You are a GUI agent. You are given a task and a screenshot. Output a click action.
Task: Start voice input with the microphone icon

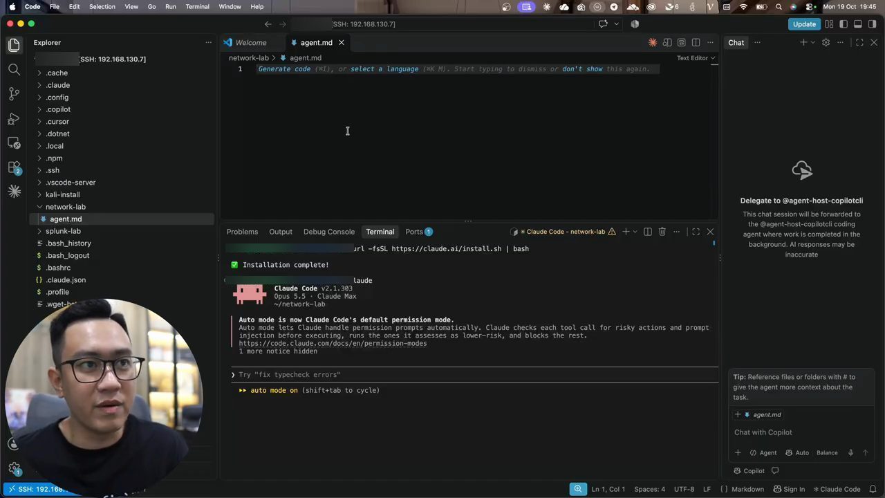click(850, 453)
